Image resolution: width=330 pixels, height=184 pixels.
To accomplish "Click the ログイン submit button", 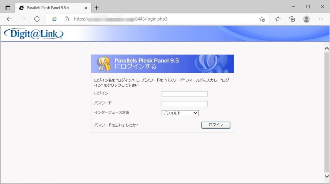I will pos(216,125).
